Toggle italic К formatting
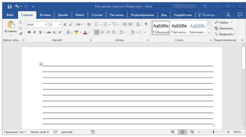The height and width of the screenshot is (137, 246). [x=35, y=32]
